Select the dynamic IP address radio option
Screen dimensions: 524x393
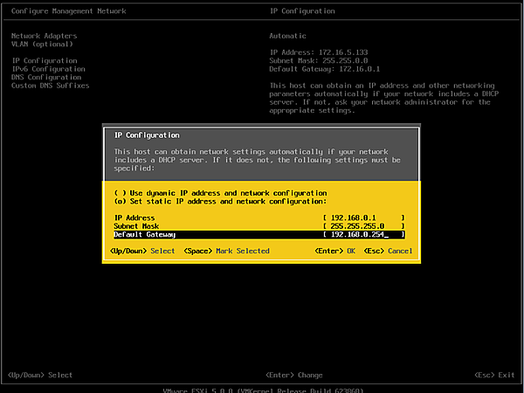pos(120,192)
